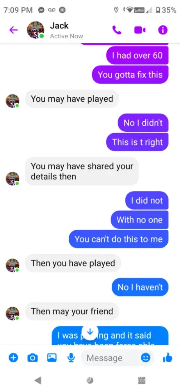Open Jack's profile picture in header
This screenshot has height=391, width=180.
(x=36, y=30)
